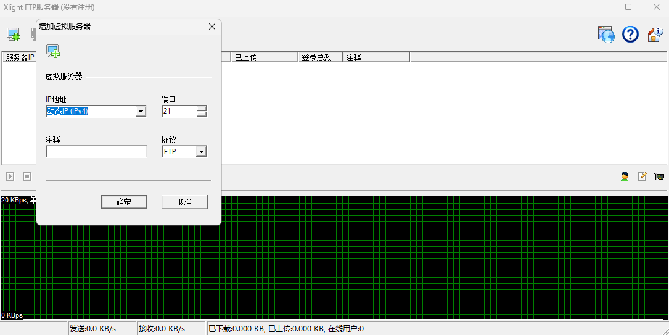Decrease the 端口 port number
This screenshot has height=335, width=669.
point(202,114)
